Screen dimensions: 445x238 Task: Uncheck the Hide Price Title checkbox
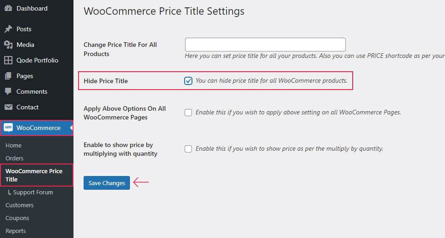188,81
